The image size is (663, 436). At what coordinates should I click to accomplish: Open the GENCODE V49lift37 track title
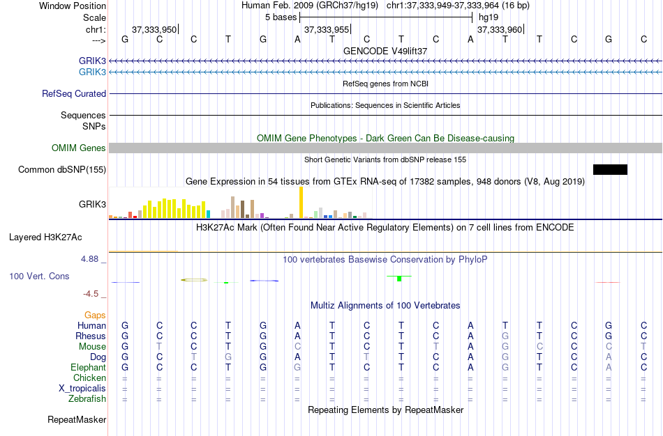tap(385, 51)
